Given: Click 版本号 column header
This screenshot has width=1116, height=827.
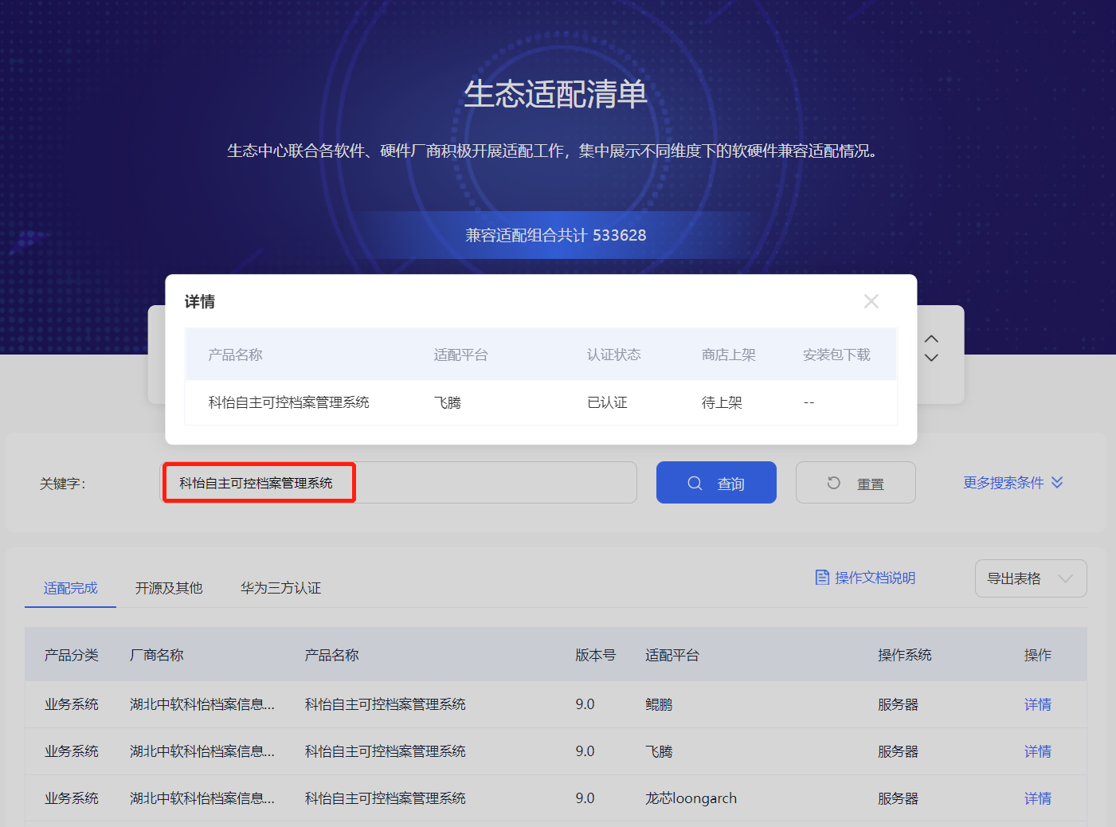Looking at the screenshot, I should point(596,655).
